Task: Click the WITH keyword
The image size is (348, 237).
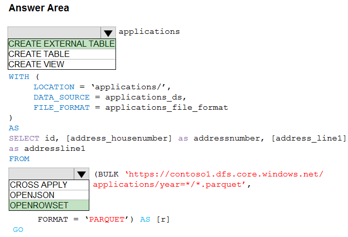Action: pyautogui.click(x=19, y=77)
